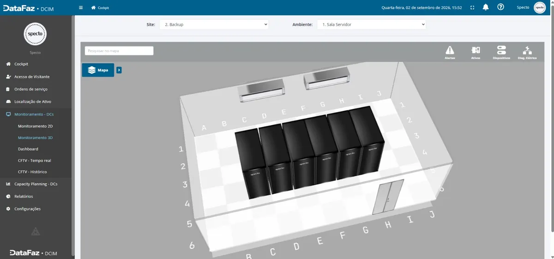
Task: Open the help question mark icon
Action: 500,7
